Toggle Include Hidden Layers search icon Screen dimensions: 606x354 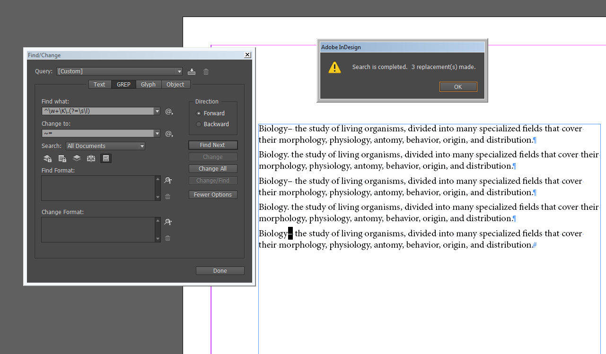[77, 158]
